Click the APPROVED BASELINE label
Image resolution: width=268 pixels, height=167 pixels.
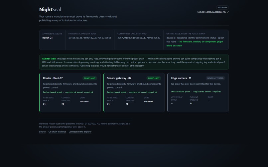(52, 34)
